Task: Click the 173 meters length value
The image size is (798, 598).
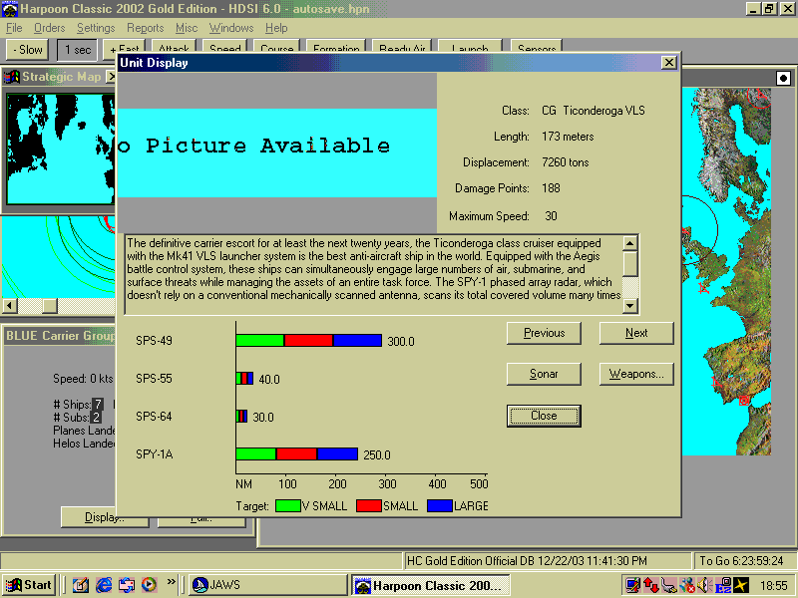Action: [x=568, y=137]
